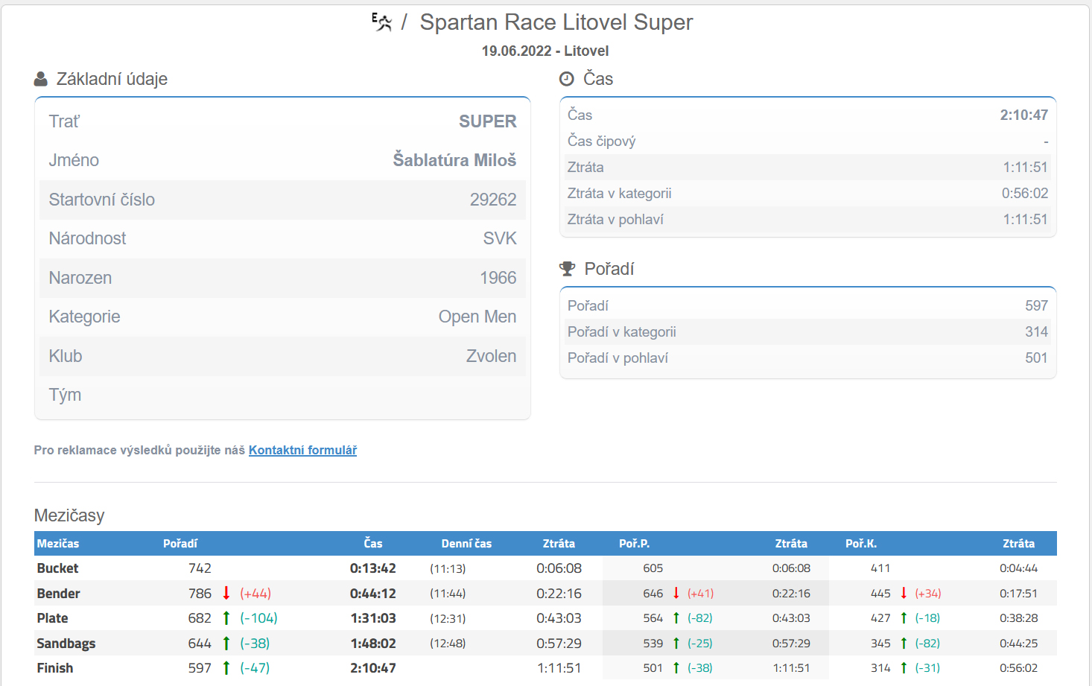
Task: Click the overall rank 597 in Pořadí panel
Action: [x=1037, y=305]
